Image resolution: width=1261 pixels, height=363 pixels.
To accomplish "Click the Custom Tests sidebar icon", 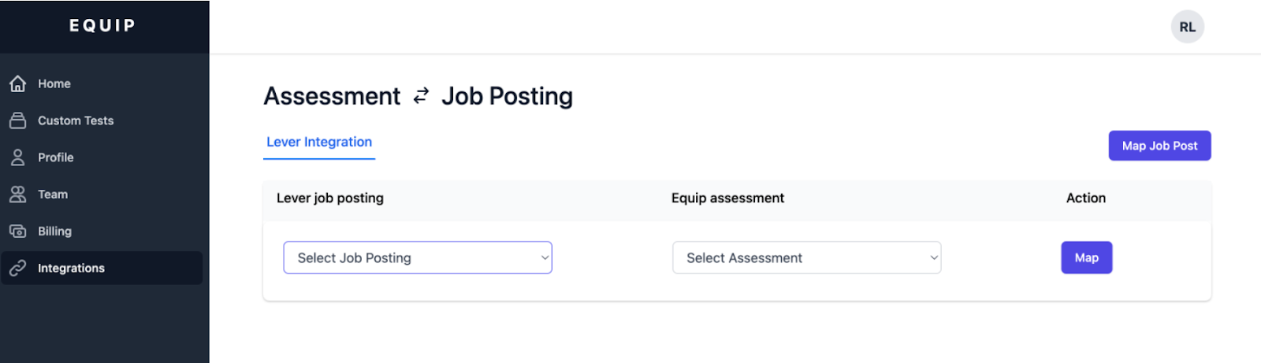I will (x=17, y=120).
